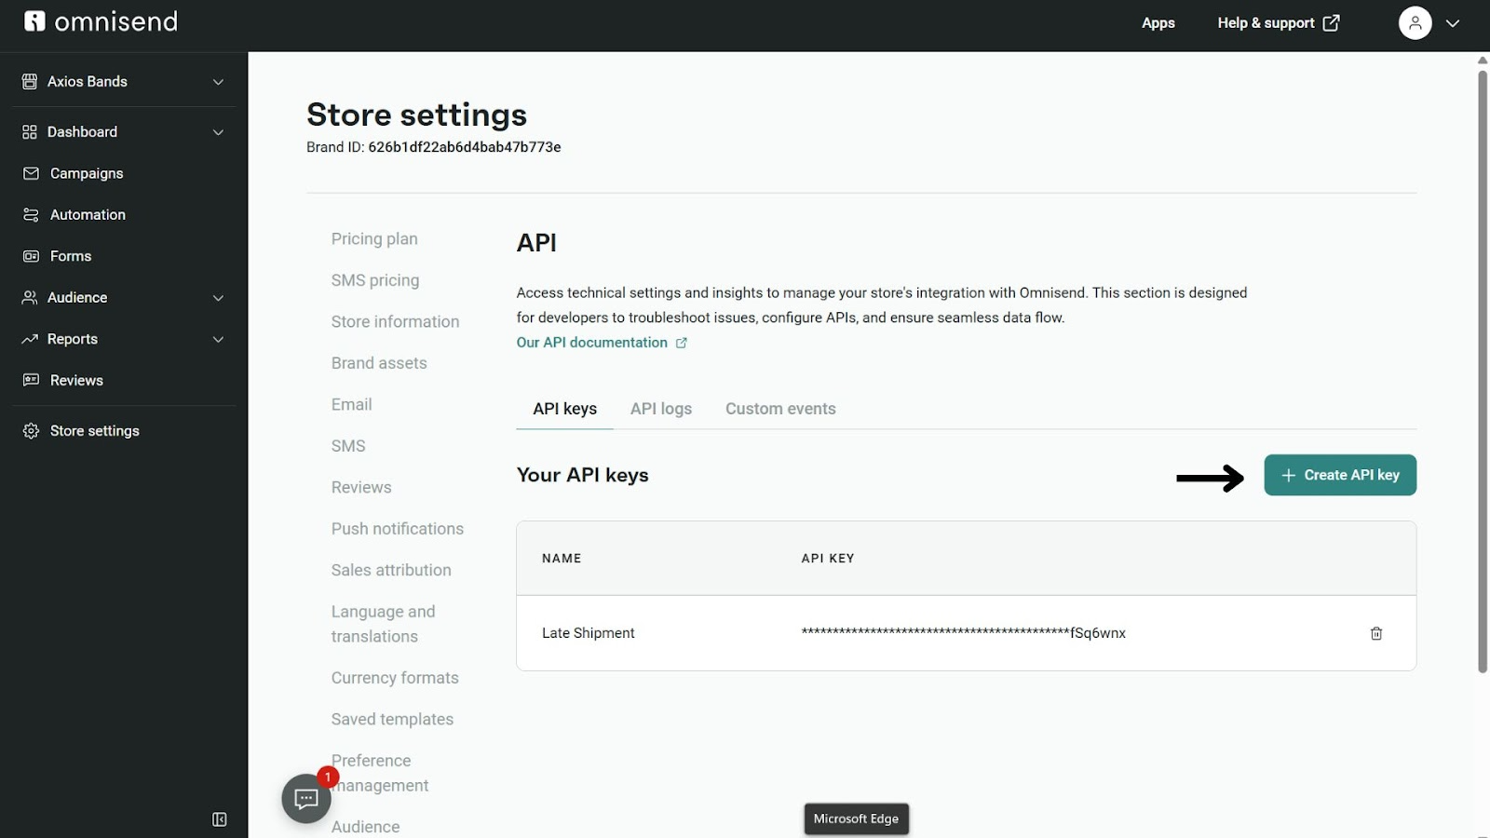Switch to the Custom events tab
The height and width of the screenshot is (838, 1490).
(780, 409)
